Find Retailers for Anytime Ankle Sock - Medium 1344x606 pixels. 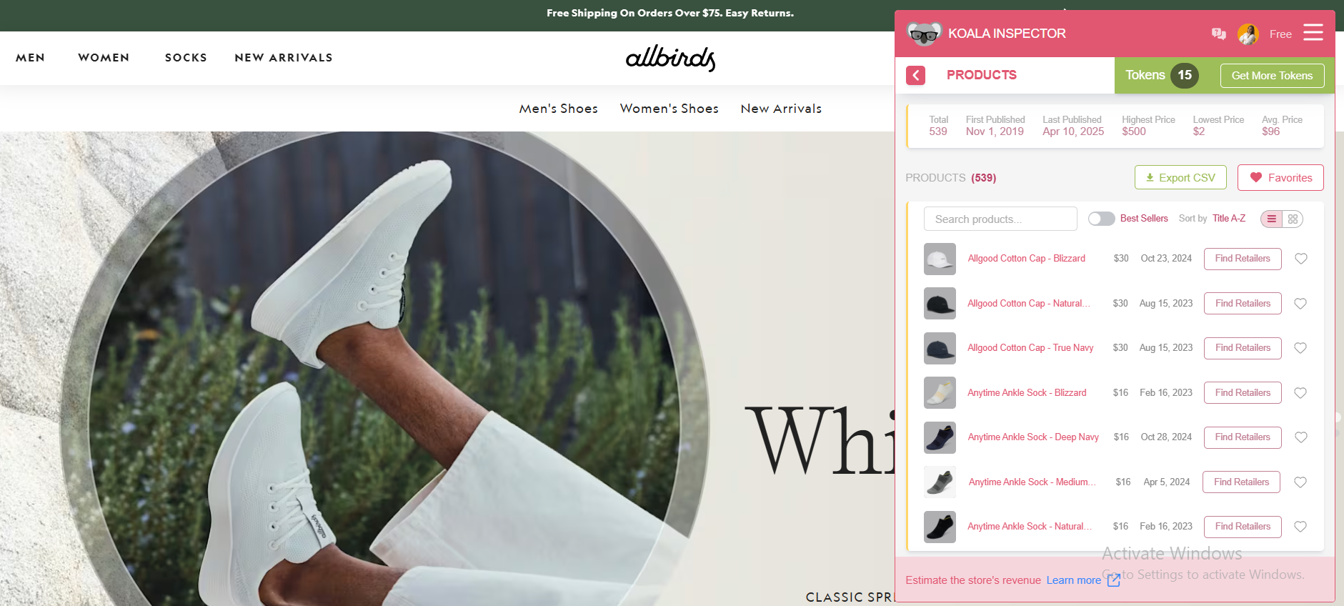click(1241, 482)
